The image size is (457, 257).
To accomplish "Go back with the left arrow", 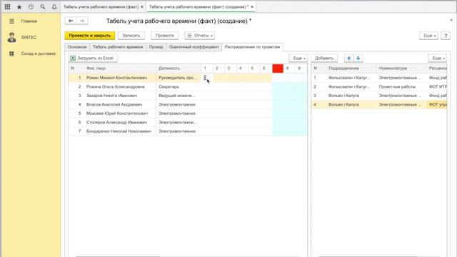I will click(71, 21).
